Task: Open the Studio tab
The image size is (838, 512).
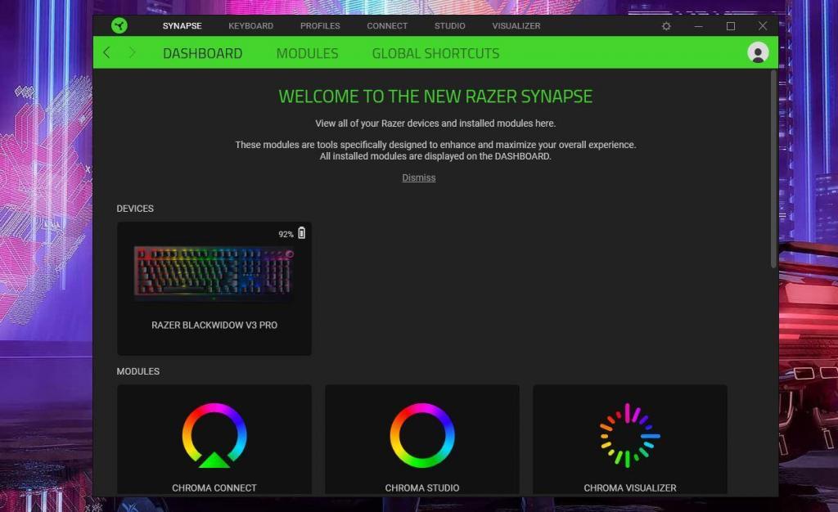Action: coord(449,26)
